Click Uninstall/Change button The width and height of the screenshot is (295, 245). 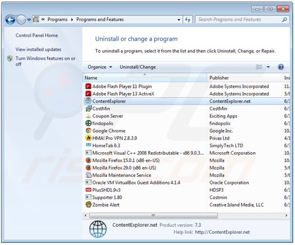138,67
